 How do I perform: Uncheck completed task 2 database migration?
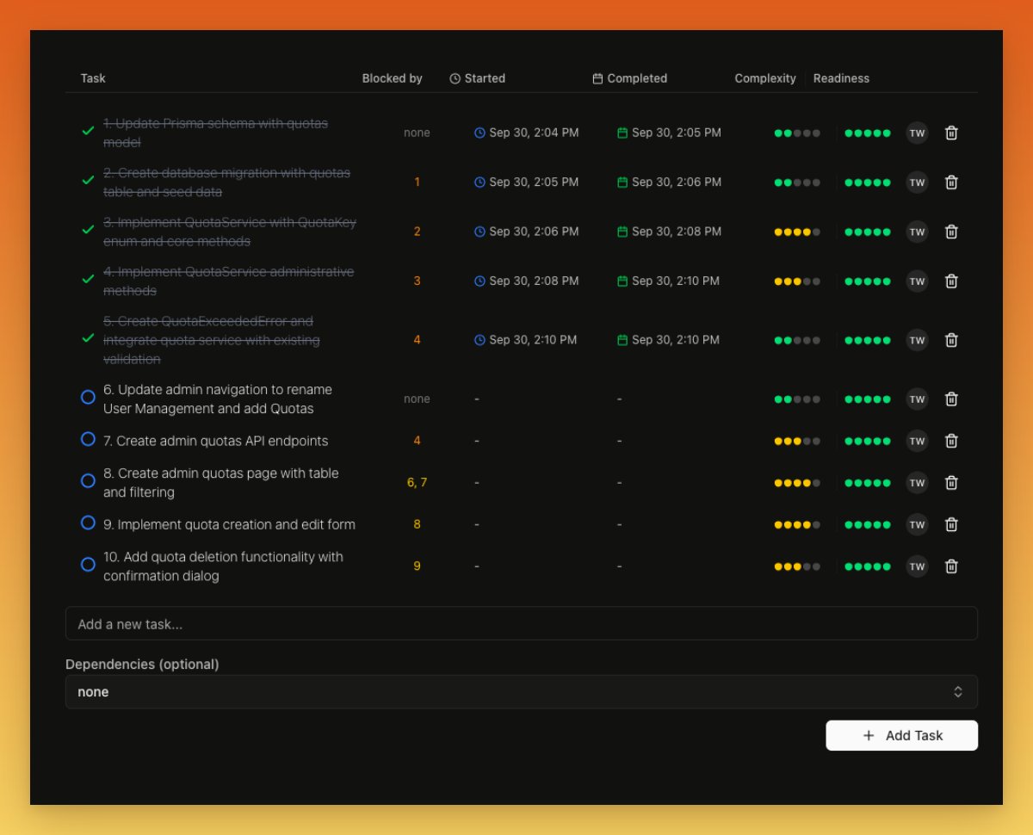(88, 181)
